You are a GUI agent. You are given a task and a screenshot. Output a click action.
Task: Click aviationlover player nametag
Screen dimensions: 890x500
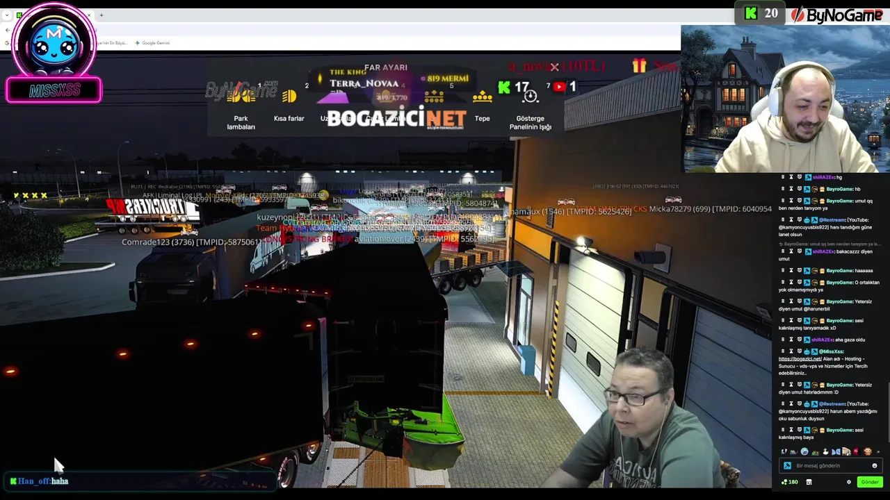click(x=424, y=239)
